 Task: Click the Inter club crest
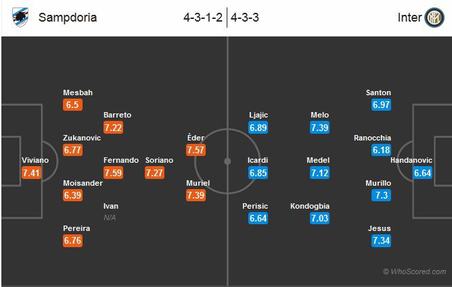[434, 18]
